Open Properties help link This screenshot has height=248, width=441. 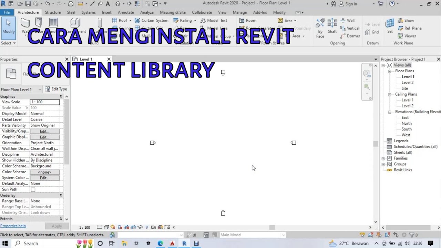click(13, 226)
